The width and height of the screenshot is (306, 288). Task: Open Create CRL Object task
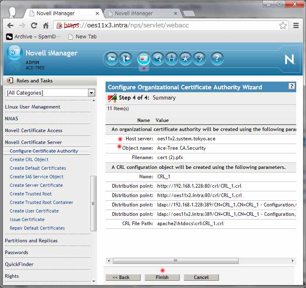29,160
